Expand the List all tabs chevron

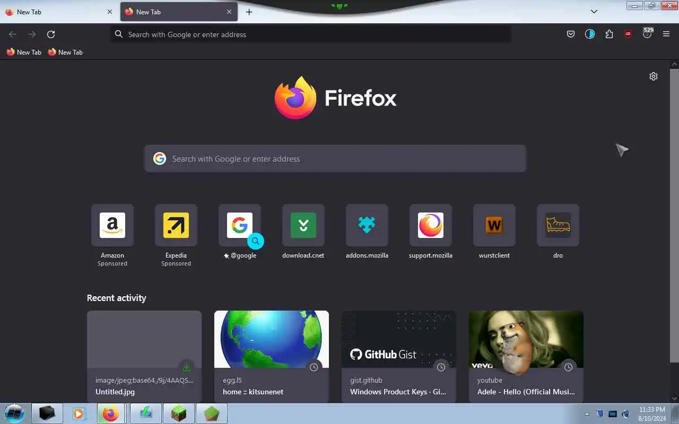pos(594,12)
